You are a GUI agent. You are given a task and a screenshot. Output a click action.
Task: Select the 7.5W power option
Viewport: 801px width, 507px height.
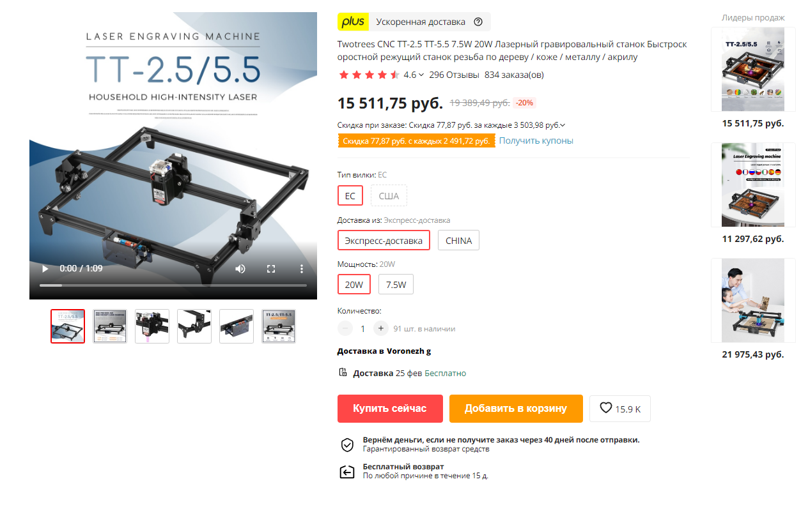(x=396, y=285)
